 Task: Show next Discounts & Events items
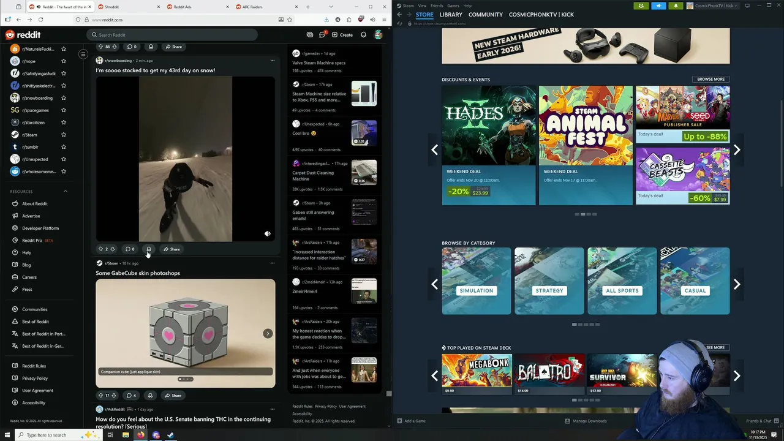[x=737, y=150]
